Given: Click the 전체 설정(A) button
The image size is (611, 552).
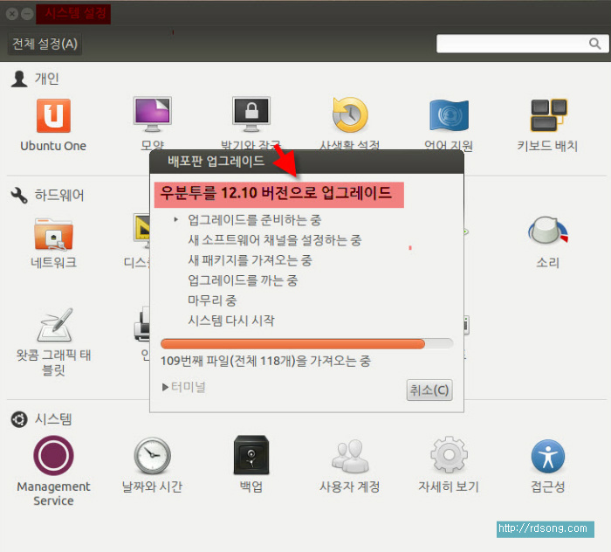Looking at the screenshot, I should (45, 44).
